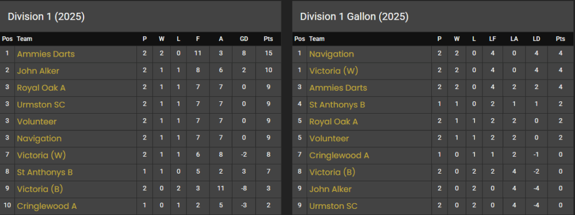
Task: Open Victoria (W) in Division 1 table
Action: click(x=42, y=156)
